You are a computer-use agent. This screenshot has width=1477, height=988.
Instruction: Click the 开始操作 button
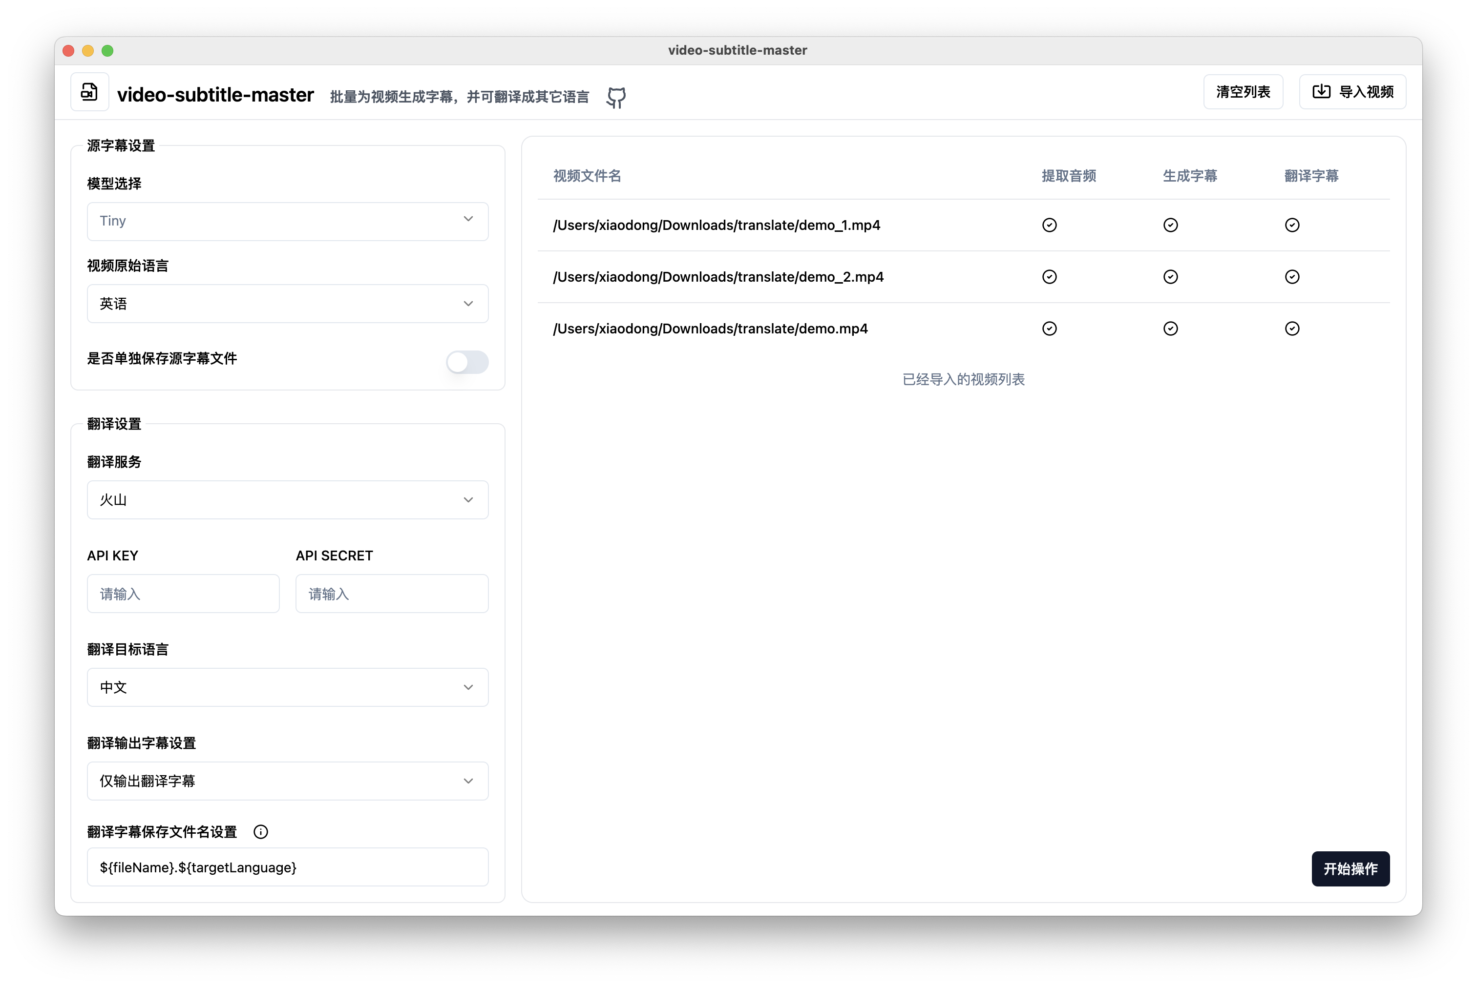coord(1350,868)
